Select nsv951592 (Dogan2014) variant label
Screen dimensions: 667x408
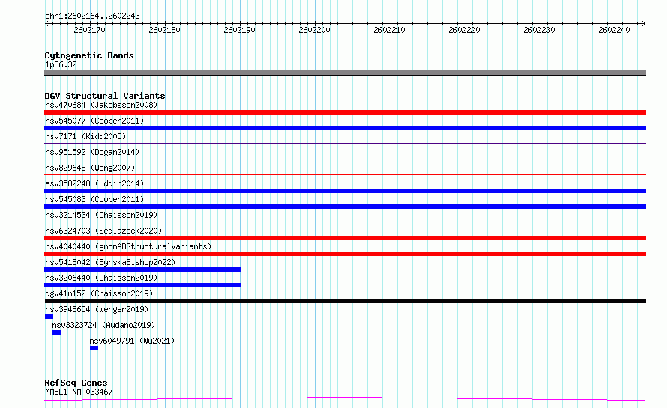(92, 152)
